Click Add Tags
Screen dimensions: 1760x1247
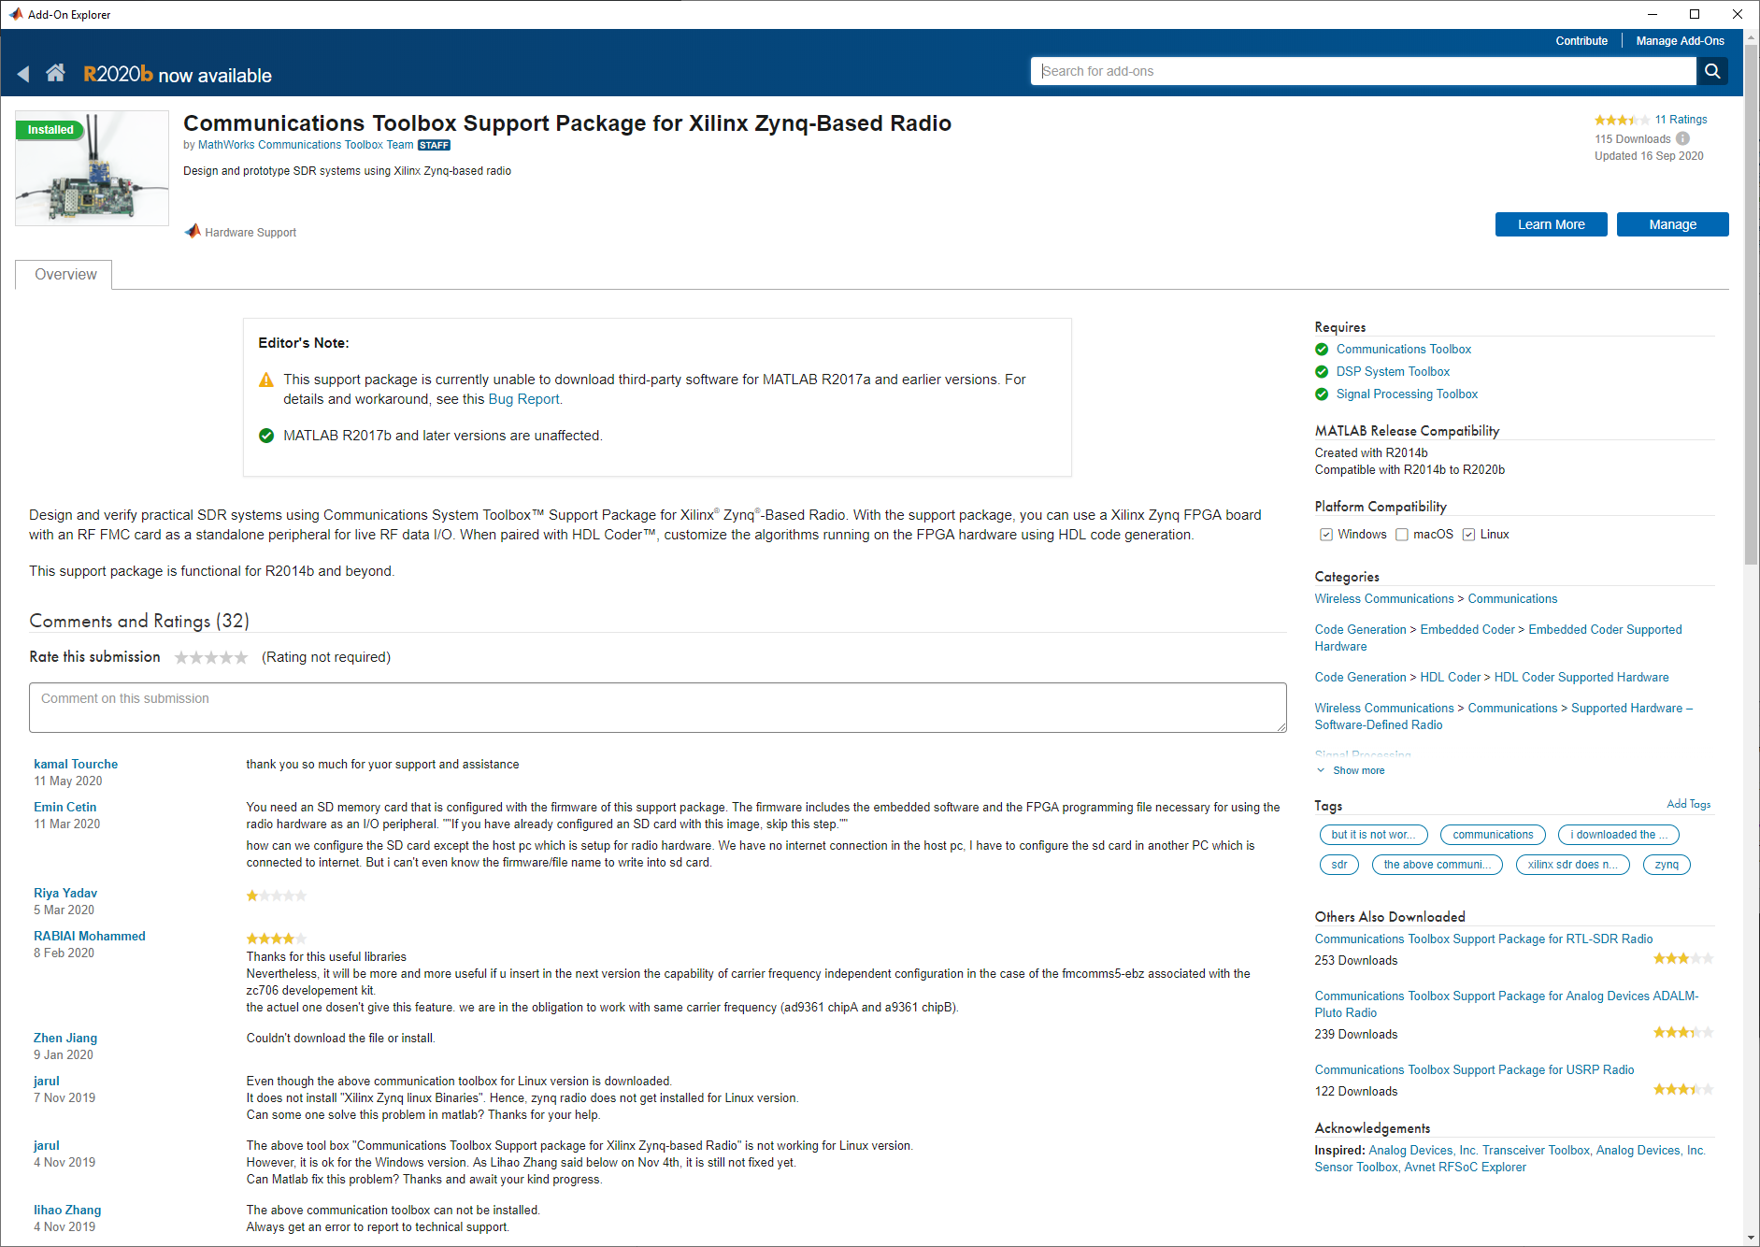[x=1688, y=804]
